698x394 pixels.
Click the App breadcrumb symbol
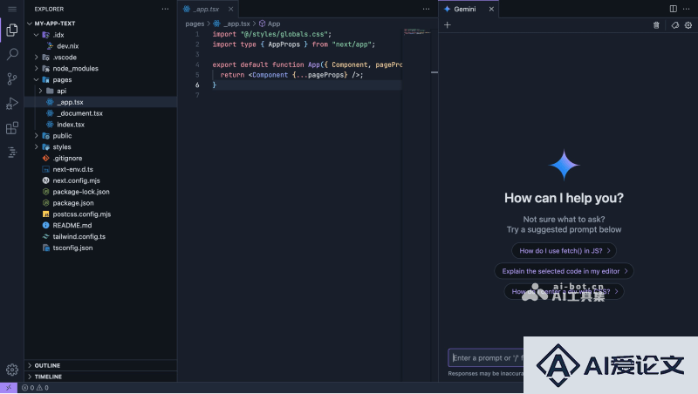click(x=270, y=24)
